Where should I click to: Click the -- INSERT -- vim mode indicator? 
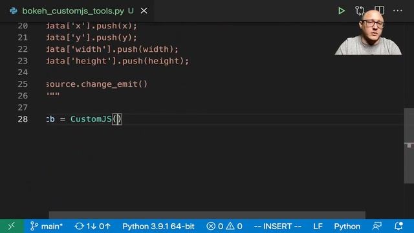point(278,226)
